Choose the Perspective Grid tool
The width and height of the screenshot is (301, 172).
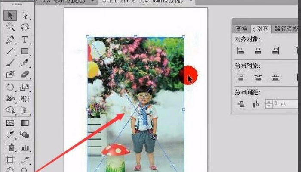pyautogui.click(x=25, y=111)
